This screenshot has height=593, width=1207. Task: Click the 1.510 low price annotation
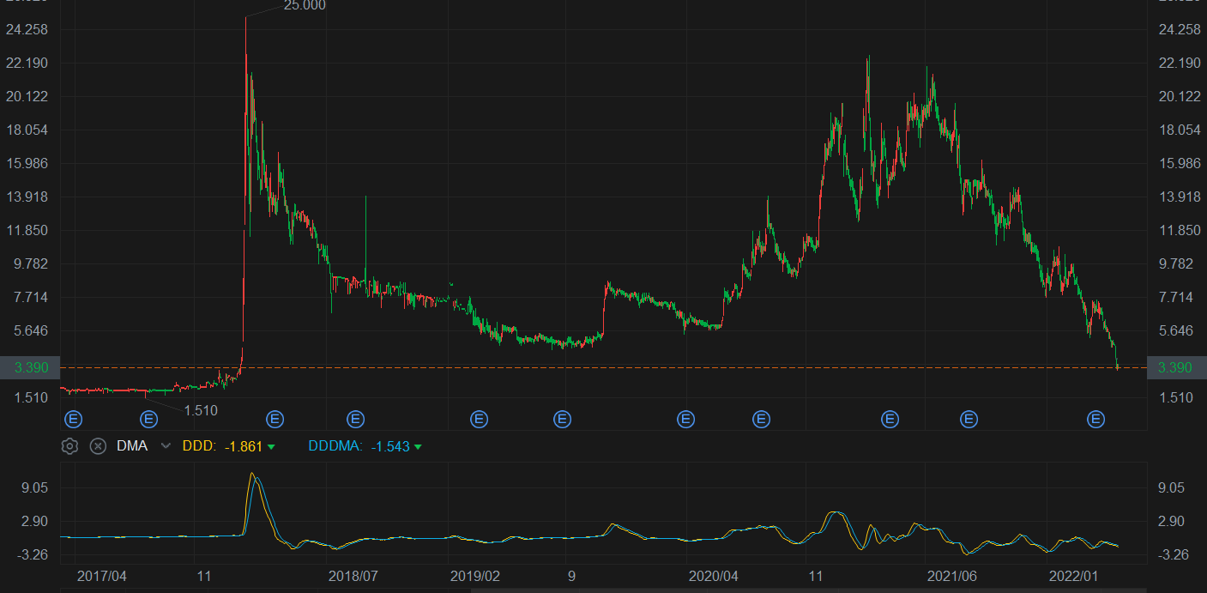tap(200, 410)
